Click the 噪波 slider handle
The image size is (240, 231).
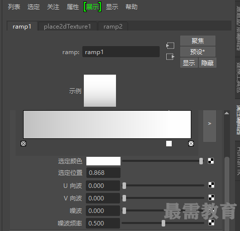pos(124,210)
